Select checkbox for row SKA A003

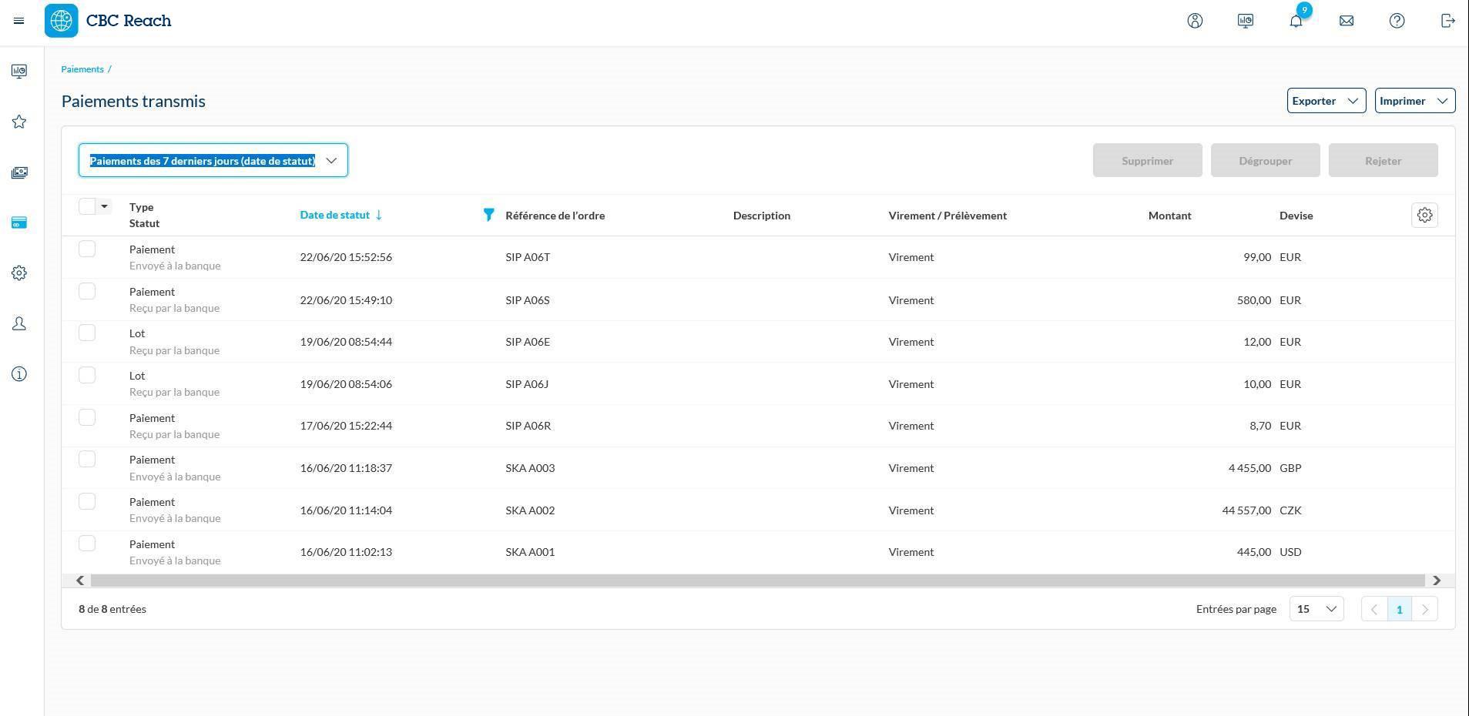(87, 459)
